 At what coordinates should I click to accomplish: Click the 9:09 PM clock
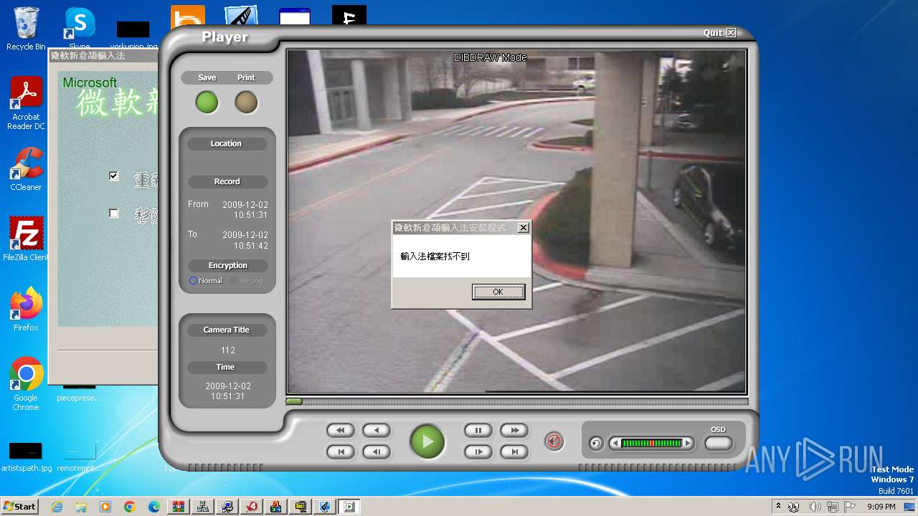tap(881, 507)
